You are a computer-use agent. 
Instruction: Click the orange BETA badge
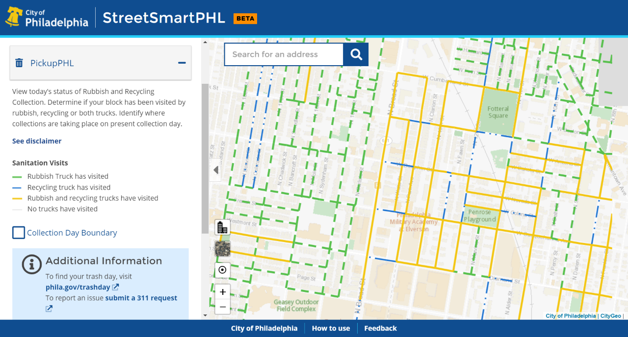pyautogui.click(x=245, y=19)
